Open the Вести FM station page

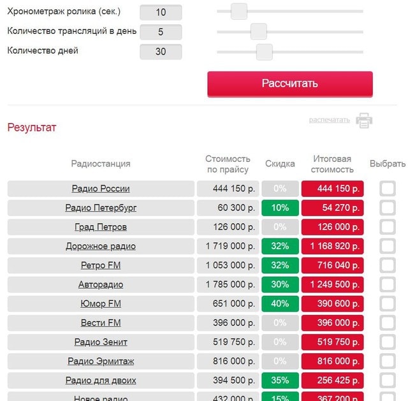click(101, 323)
